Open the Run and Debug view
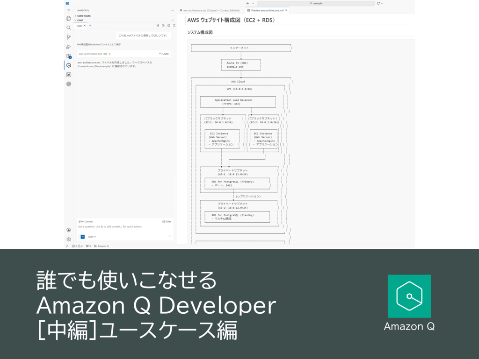Screen dimensions: 479x359 coord(69,47)
